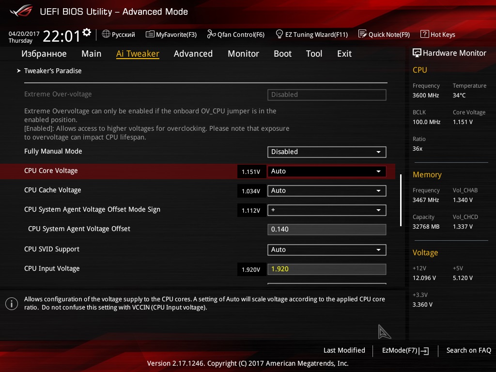This screenshot has width=496, height=372.
Task: Click the MyFavorite list icon
Action: tap(150, 34)
